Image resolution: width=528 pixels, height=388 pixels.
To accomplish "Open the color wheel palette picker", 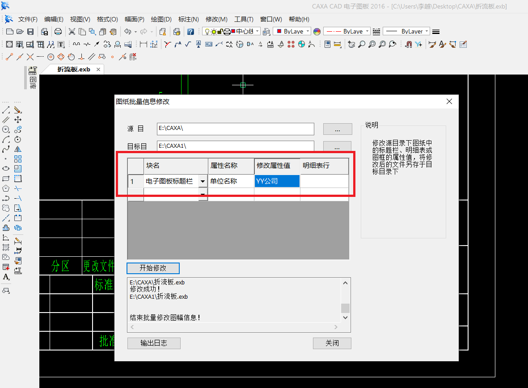I will coord(316,31).
